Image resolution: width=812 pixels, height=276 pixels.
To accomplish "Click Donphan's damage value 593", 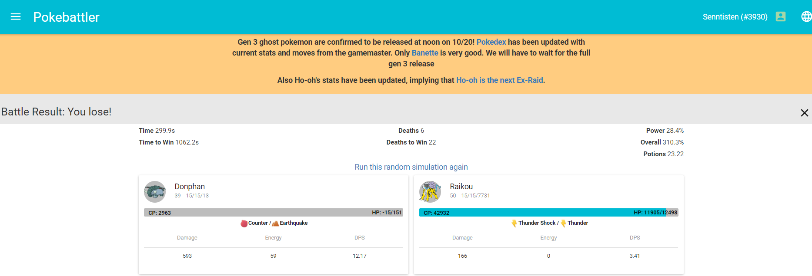I will (187, 256).
